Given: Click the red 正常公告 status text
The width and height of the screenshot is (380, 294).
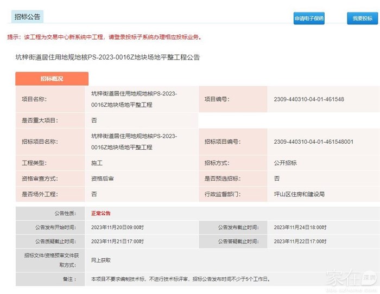Looking at the screenshot, I should pyautogui.click(x=100, y=213).
